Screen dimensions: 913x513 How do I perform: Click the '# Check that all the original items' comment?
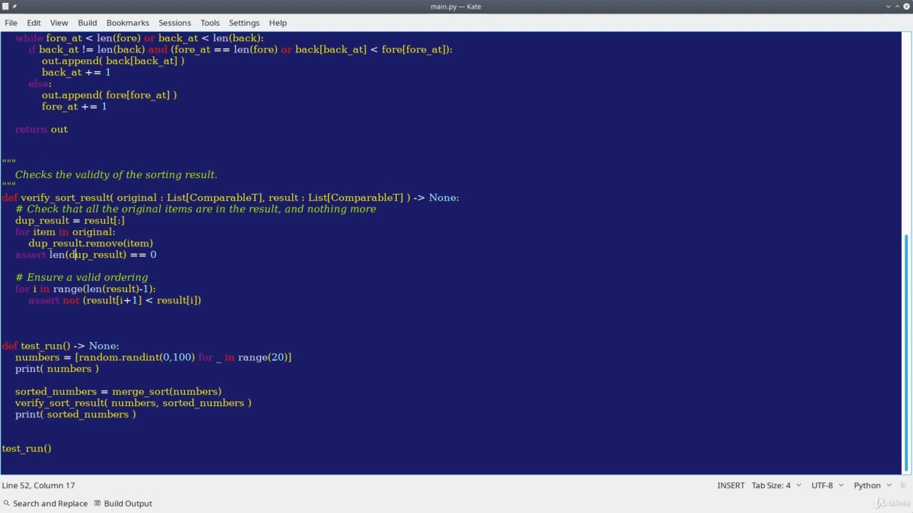pos(195,209)
